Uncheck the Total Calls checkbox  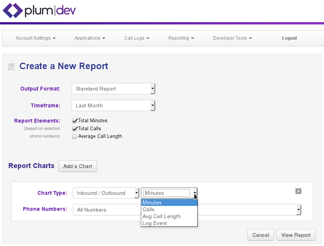pos(75,129)
